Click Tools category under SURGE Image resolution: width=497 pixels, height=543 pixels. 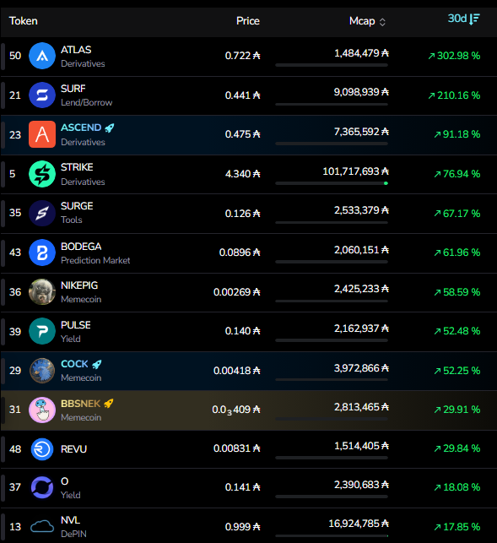coord(72,220)
